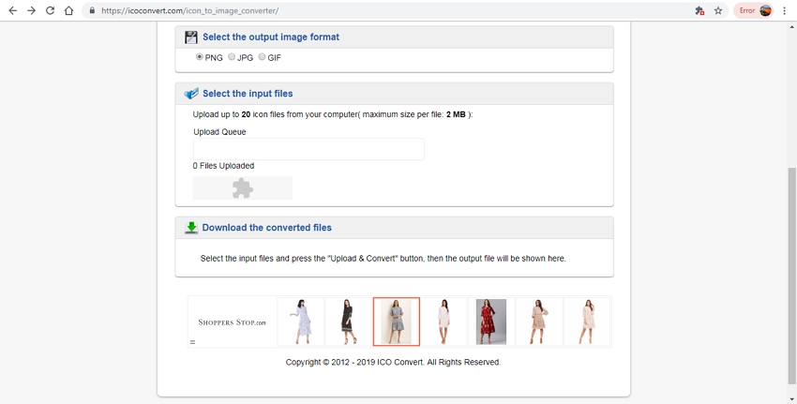Click the black dress ad thumbnail
The image size is (797, 404).
click(x=349, y=322)
